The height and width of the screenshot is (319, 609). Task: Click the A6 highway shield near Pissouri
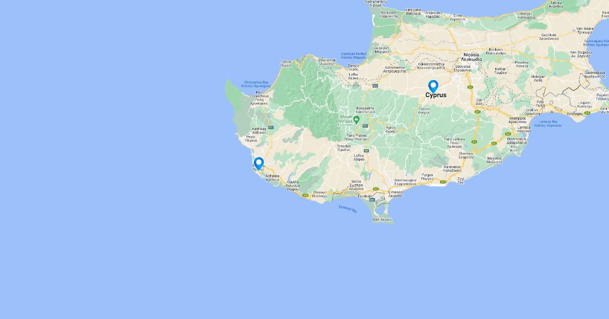306,195
